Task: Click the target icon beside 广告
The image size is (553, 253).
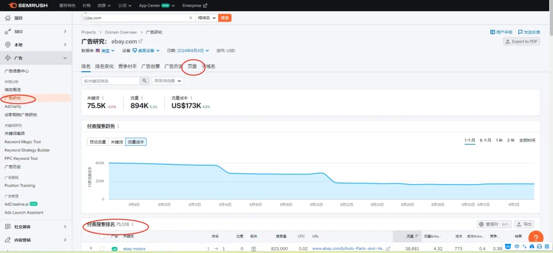Action: [x=8, y=58]
